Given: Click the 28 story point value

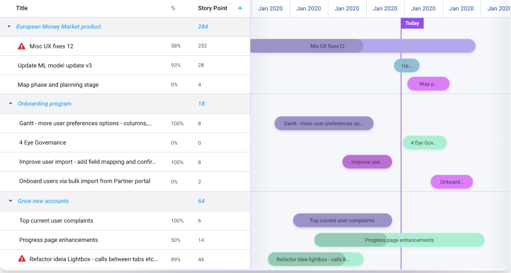Looking at the screenshot, I should pyautogui.click(x=201, y=65).
